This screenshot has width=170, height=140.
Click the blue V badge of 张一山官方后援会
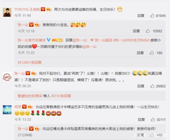(48, 40)
